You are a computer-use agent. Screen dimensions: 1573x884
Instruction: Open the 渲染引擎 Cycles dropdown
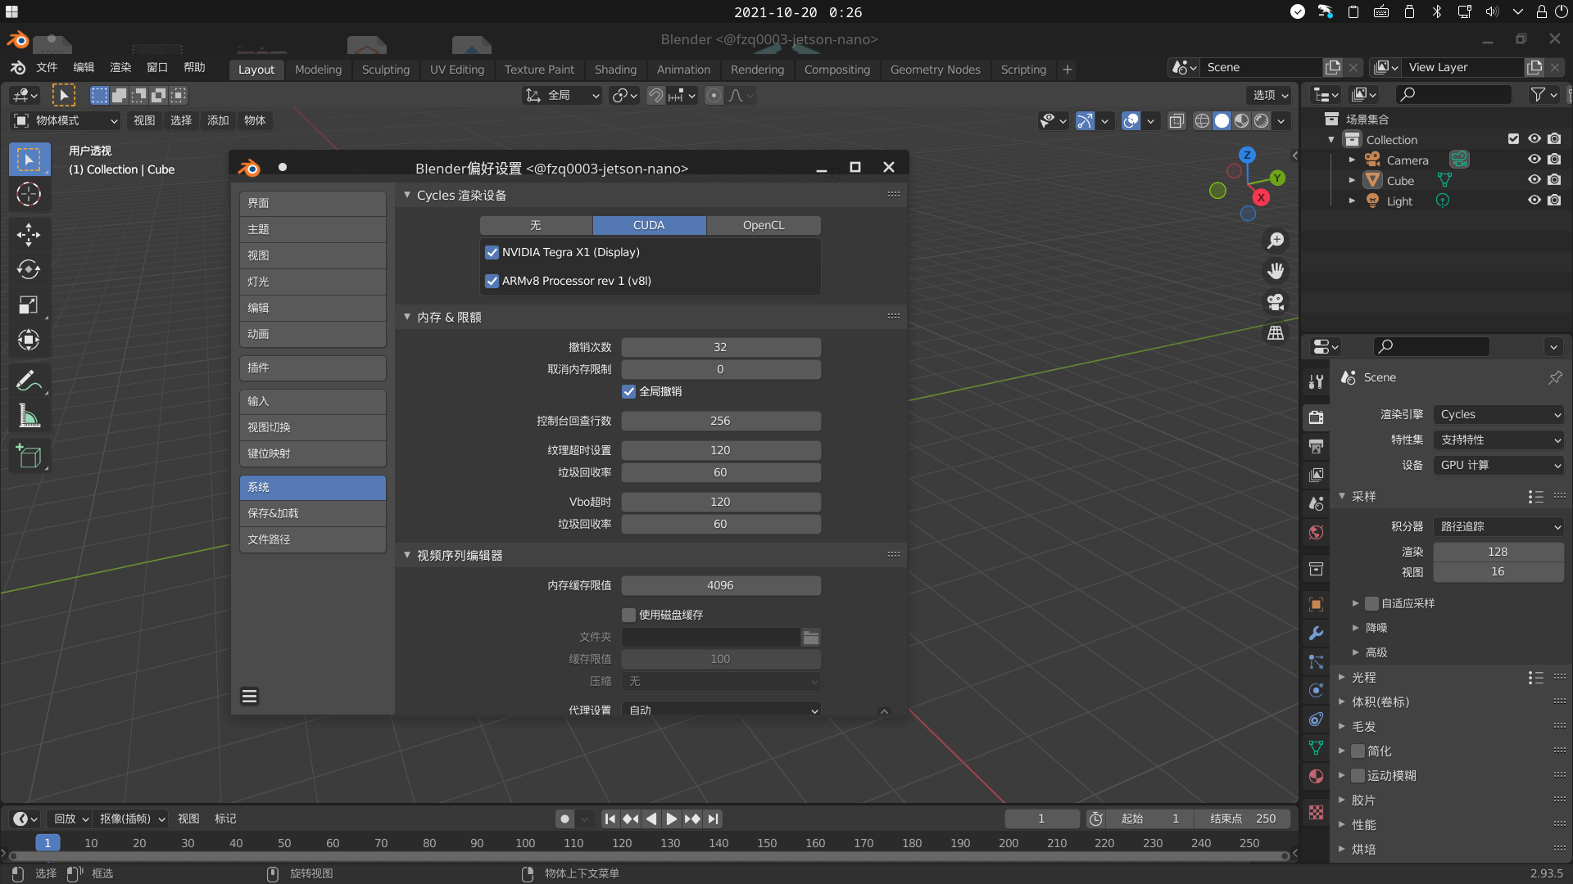point(1498,414)
